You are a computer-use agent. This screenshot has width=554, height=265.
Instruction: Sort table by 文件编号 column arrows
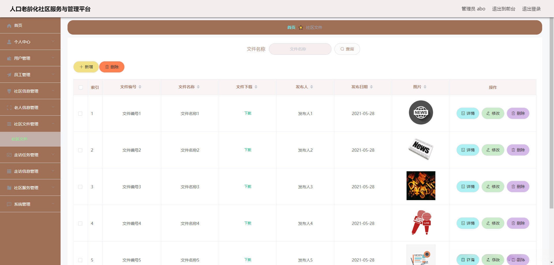point(140,87)
